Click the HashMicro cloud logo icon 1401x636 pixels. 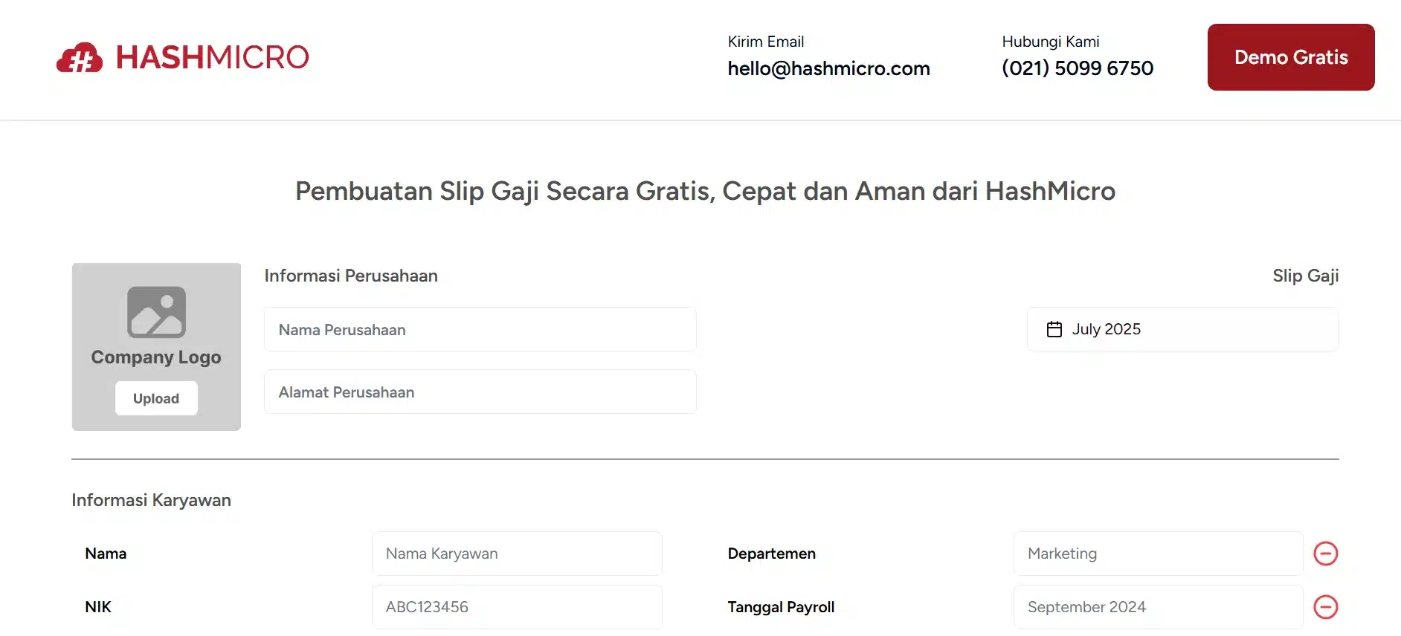[x=80, y=57]
